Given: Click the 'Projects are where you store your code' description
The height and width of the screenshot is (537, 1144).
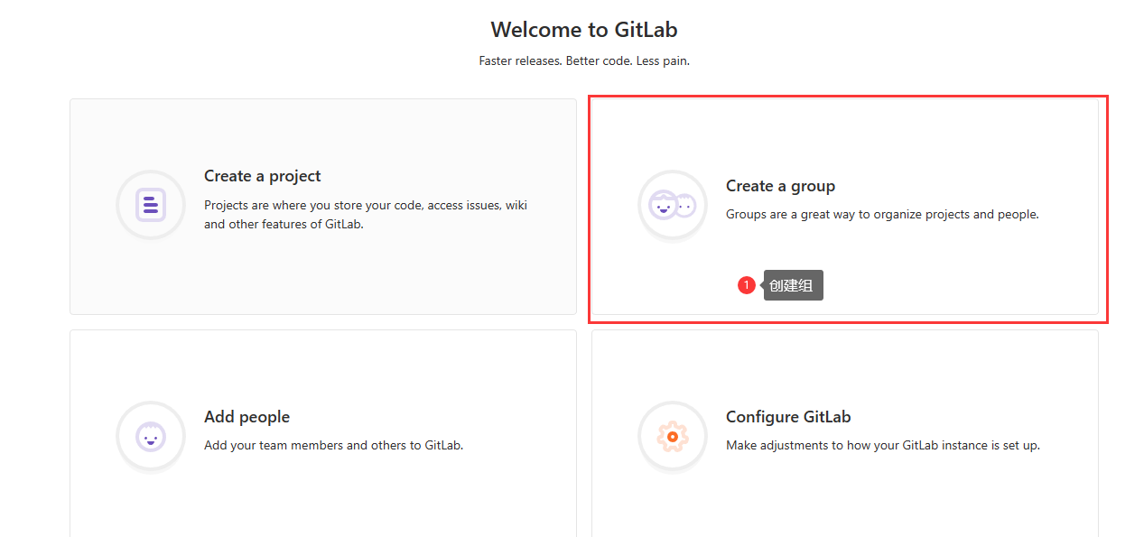Looking at the screenshot, I should tap(366, 215).
